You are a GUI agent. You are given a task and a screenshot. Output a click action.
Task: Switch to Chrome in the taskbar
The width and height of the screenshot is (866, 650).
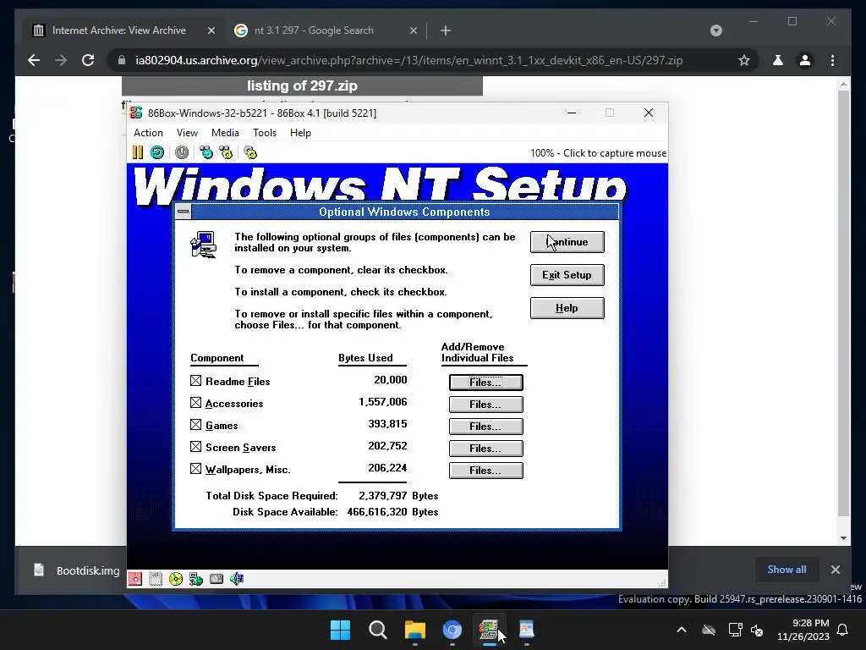click(452, 630)
